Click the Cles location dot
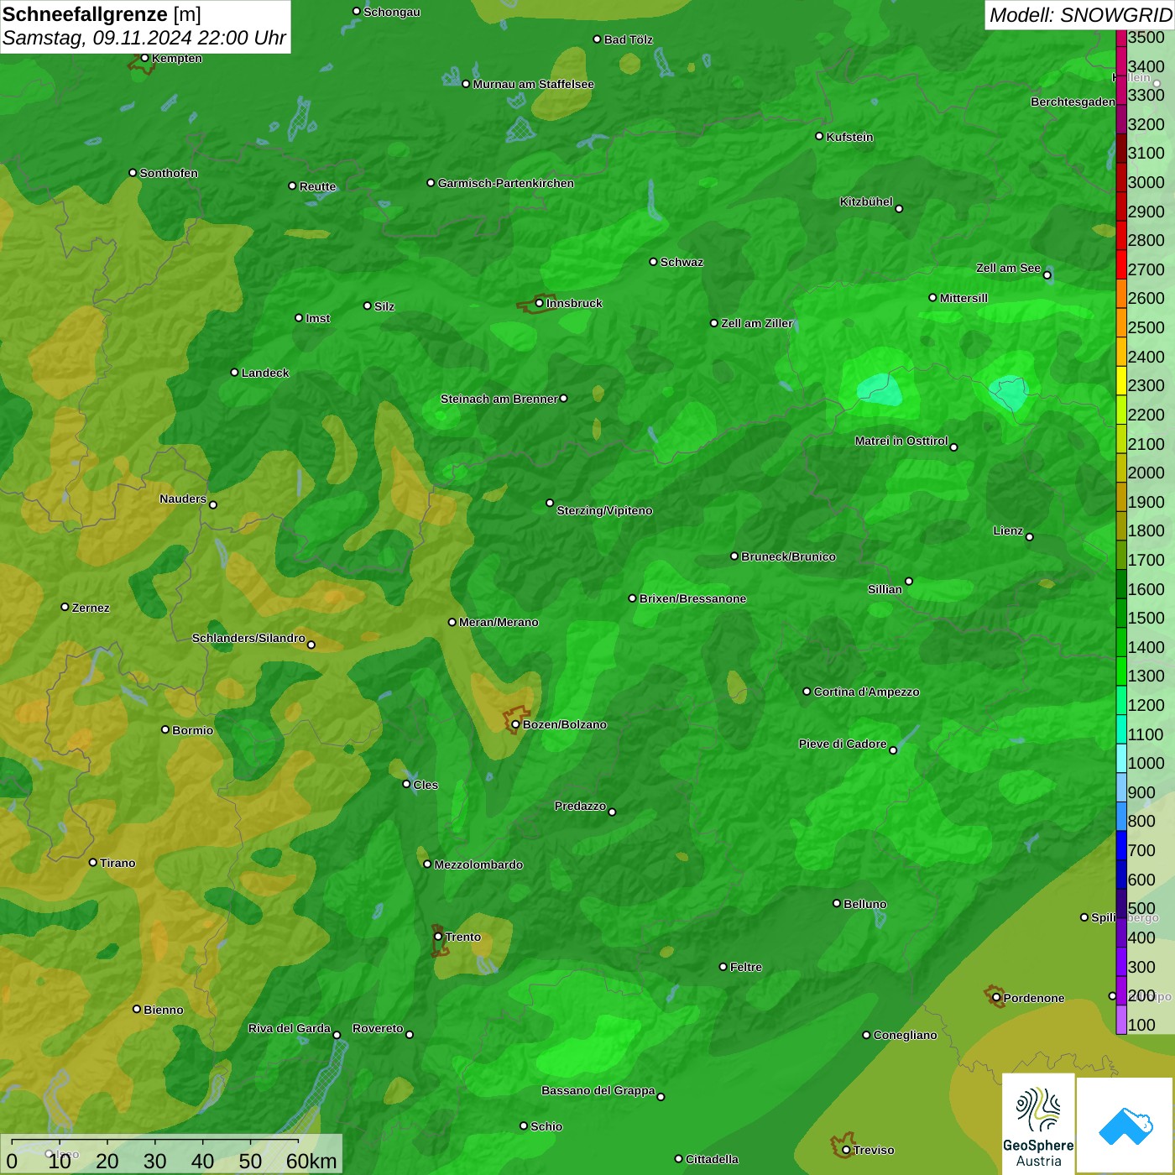 [x=406, y=784]
